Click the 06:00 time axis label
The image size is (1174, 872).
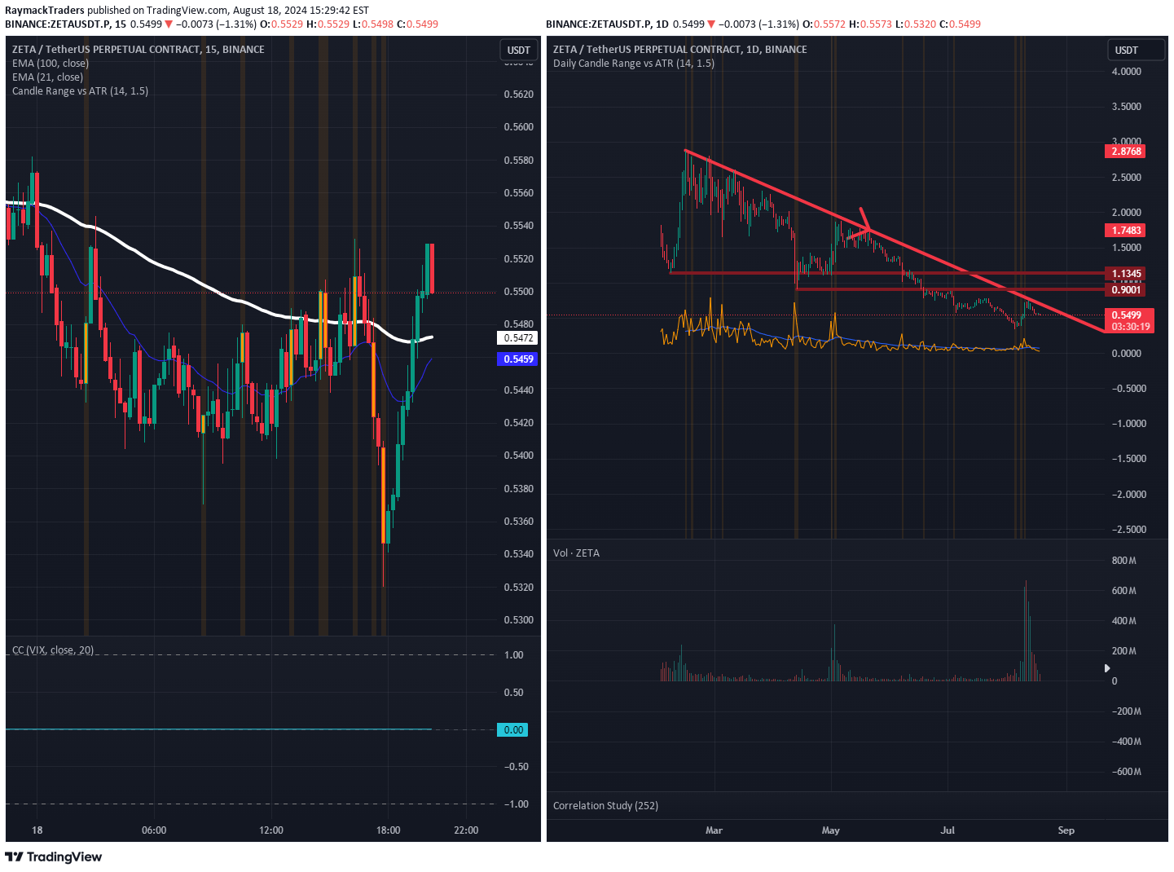pyautogui.click(x=154, y=830)
